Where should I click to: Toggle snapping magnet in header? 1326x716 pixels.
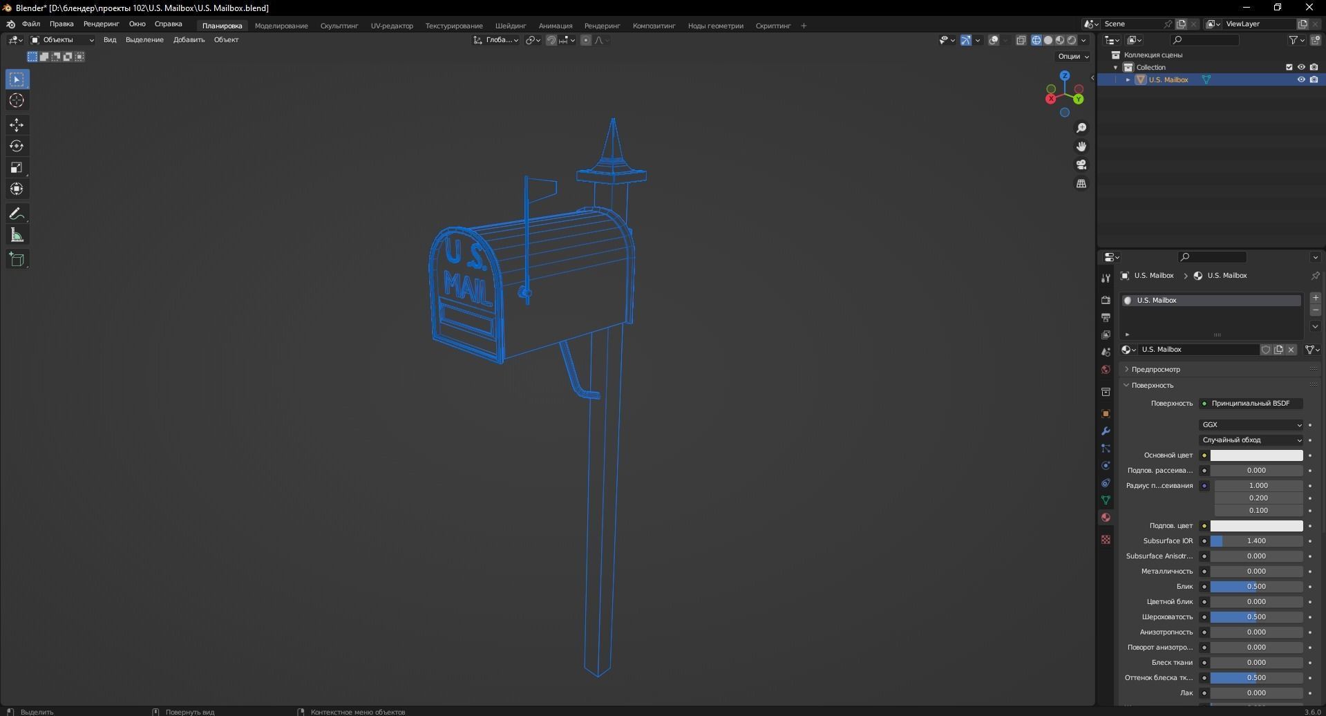pyautogui.click(x=551, y=40)
